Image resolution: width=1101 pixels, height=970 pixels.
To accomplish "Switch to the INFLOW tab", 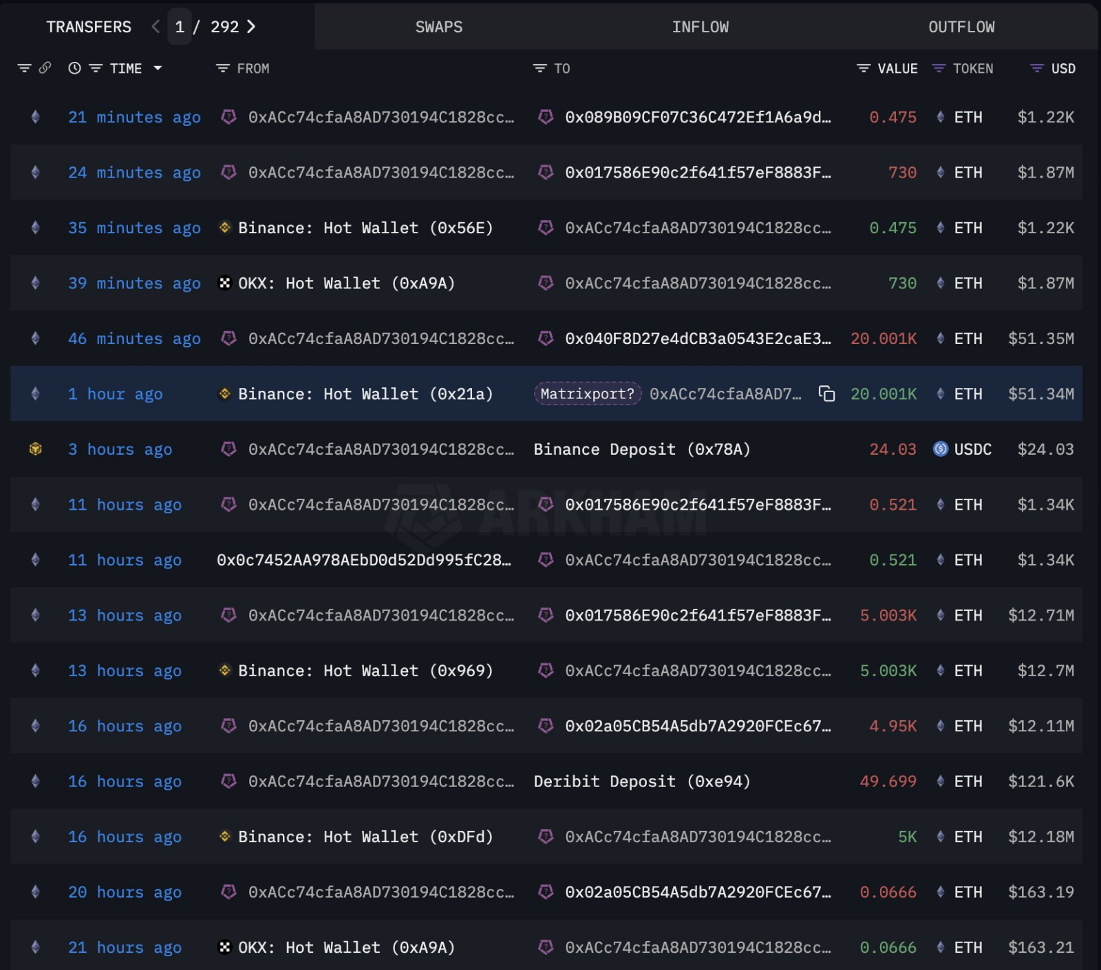I will [700, 27].
